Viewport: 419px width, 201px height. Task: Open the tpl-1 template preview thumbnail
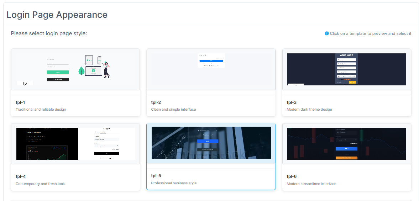pos(75,69)
